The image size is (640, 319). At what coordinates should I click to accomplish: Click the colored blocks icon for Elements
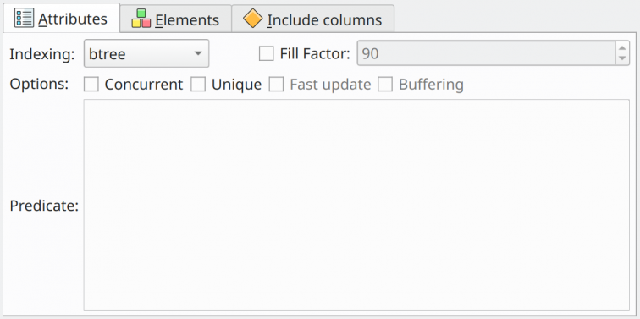pos(141,19)
